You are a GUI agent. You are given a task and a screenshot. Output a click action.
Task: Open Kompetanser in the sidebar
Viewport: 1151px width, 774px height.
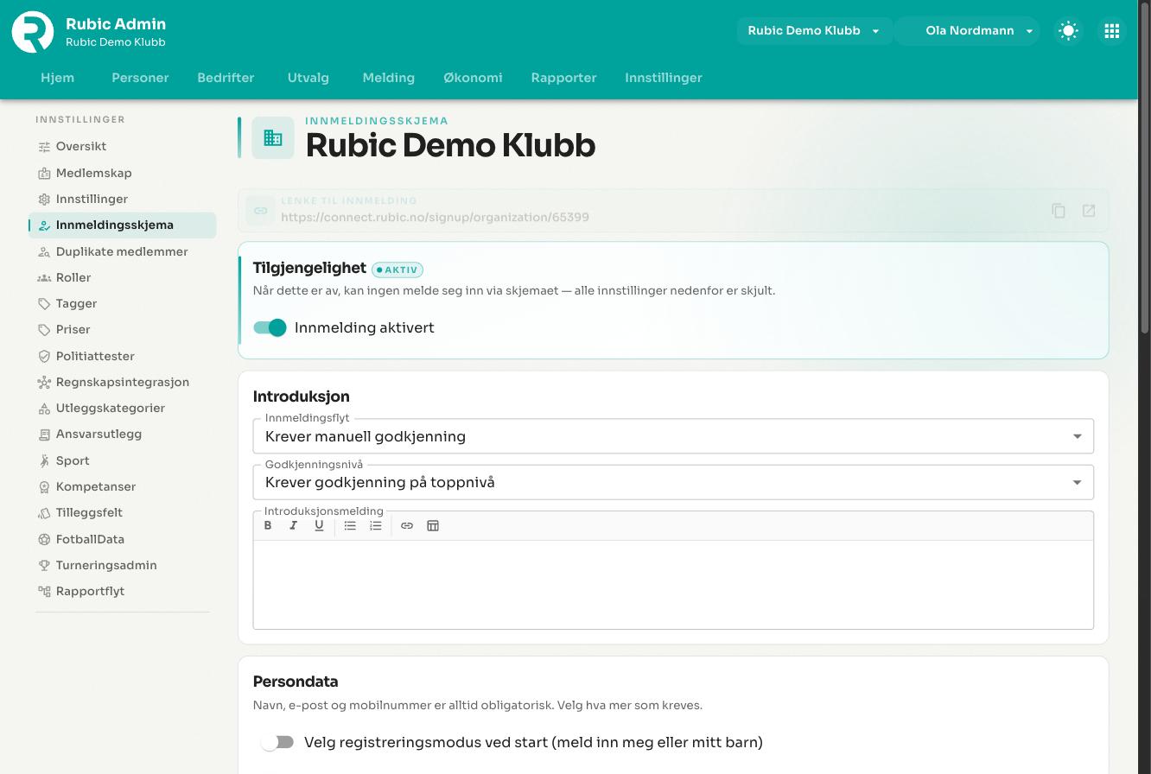[123, 486]
